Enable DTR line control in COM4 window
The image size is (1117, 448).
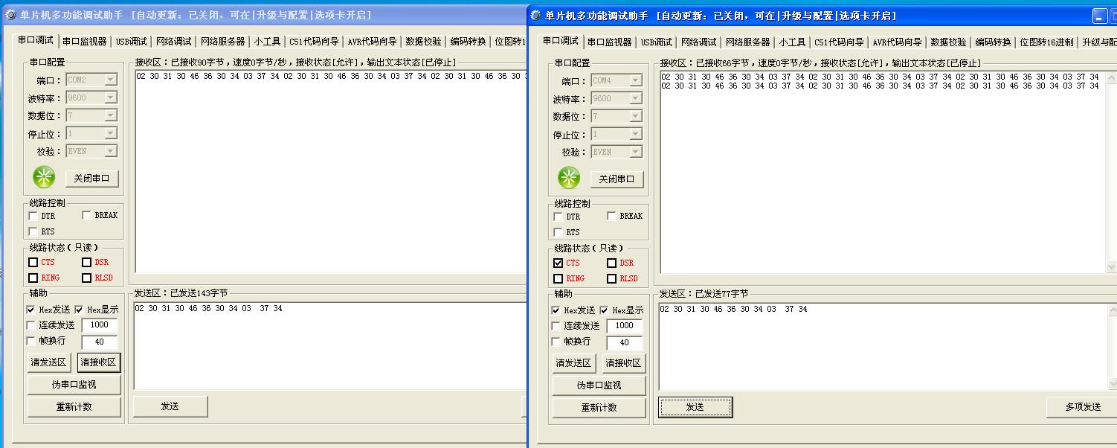pyautogui.click(x=558, y=217)
